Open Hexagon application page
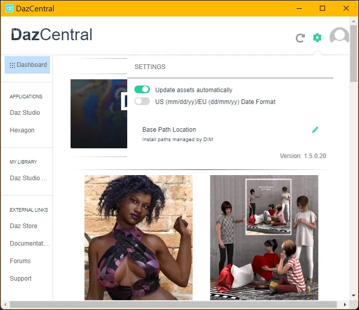359x310 pixels. tap(22, 130)
